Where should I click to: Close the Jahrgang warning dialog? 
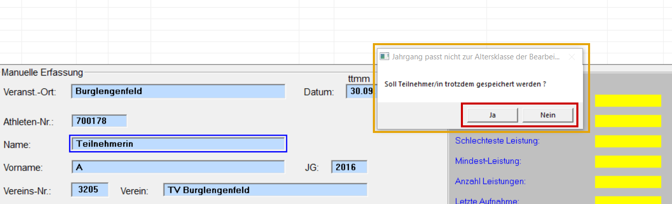click(571, 57)
